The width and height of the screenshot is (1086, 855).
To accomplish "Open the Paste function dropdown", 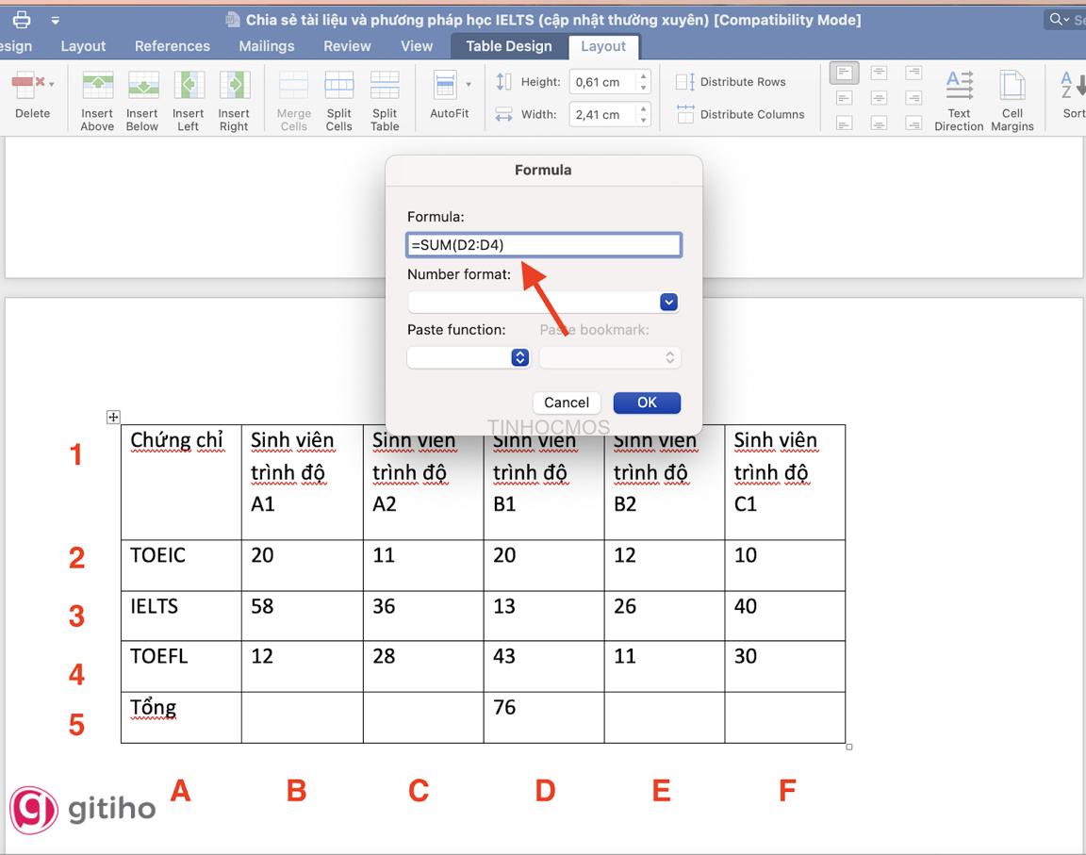I will (x=519, y=357).
